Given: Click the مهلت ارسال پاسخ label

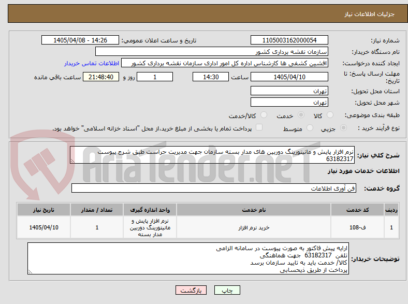Looking at the screenshot, I should [372, 77].
